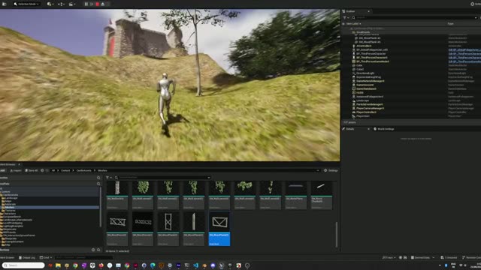Image resolution: width=481 pixels, height=270 pixels.
Task: Click the frame skip button in toolbar
Action: pos(92,4)
